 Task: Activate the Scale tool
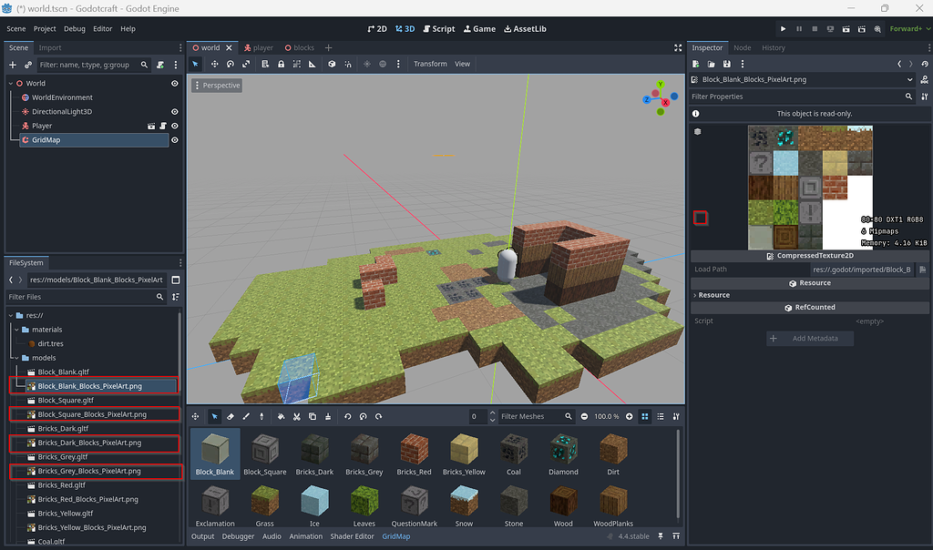247,64
